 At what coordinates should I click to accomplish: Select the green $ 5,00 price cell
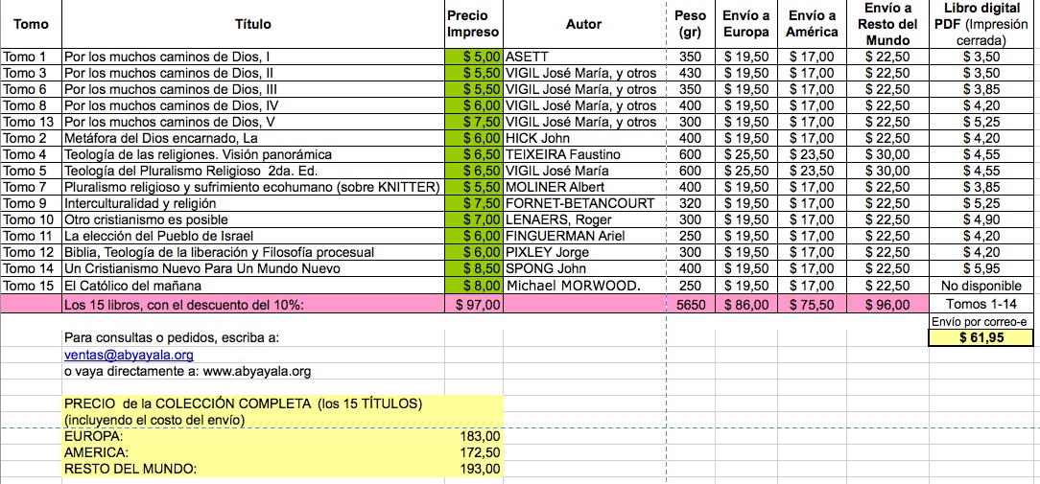(x=475, y=57)
